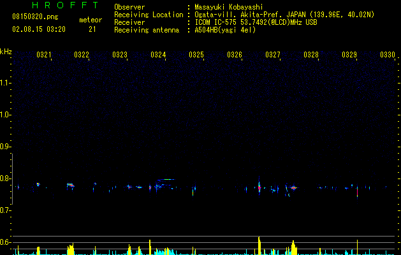Click time marker 0329

point(349,55)
